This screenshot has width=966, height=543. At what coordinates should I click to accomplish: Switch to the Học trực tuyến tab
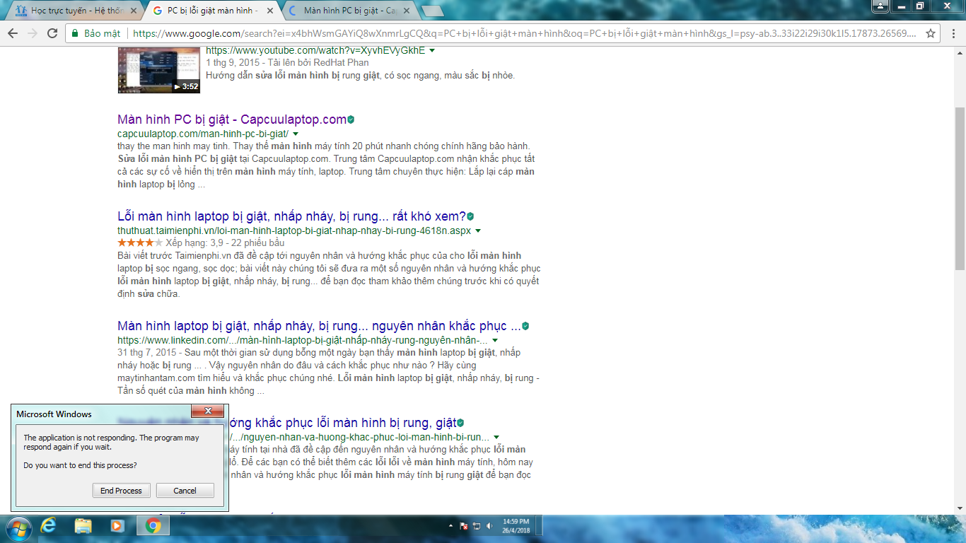[76, 11]
